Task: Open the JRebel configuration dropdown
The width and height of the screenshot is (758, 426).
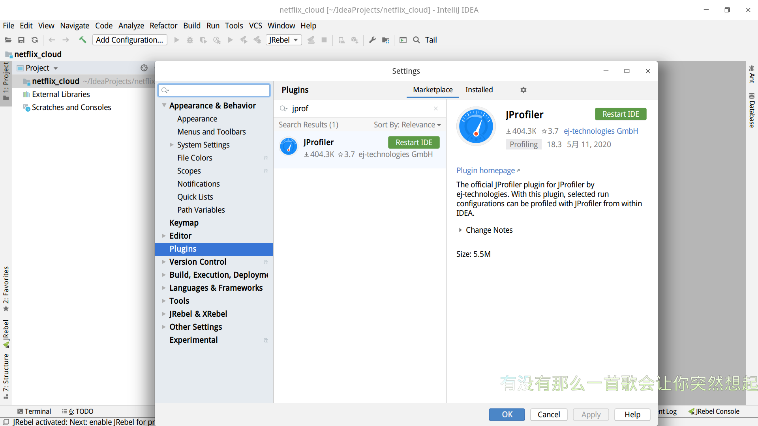Action: click(x=284, y=40)
